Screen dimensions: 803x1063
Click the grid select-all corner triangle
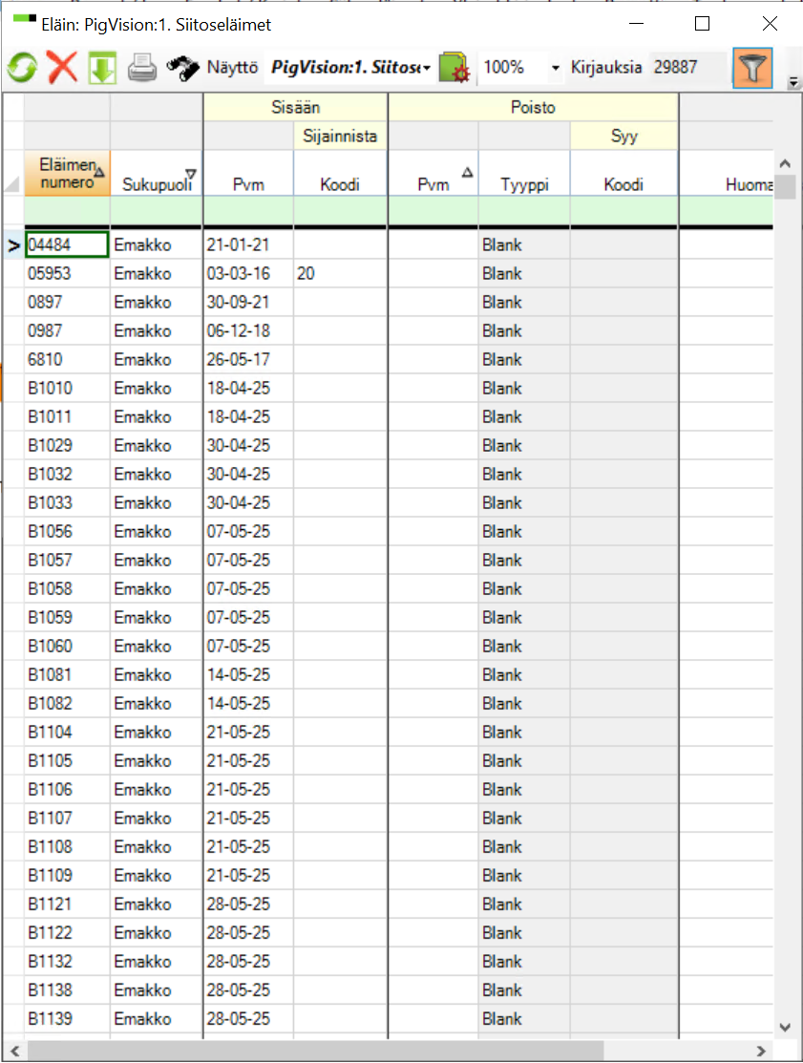(x=12, y=183)
